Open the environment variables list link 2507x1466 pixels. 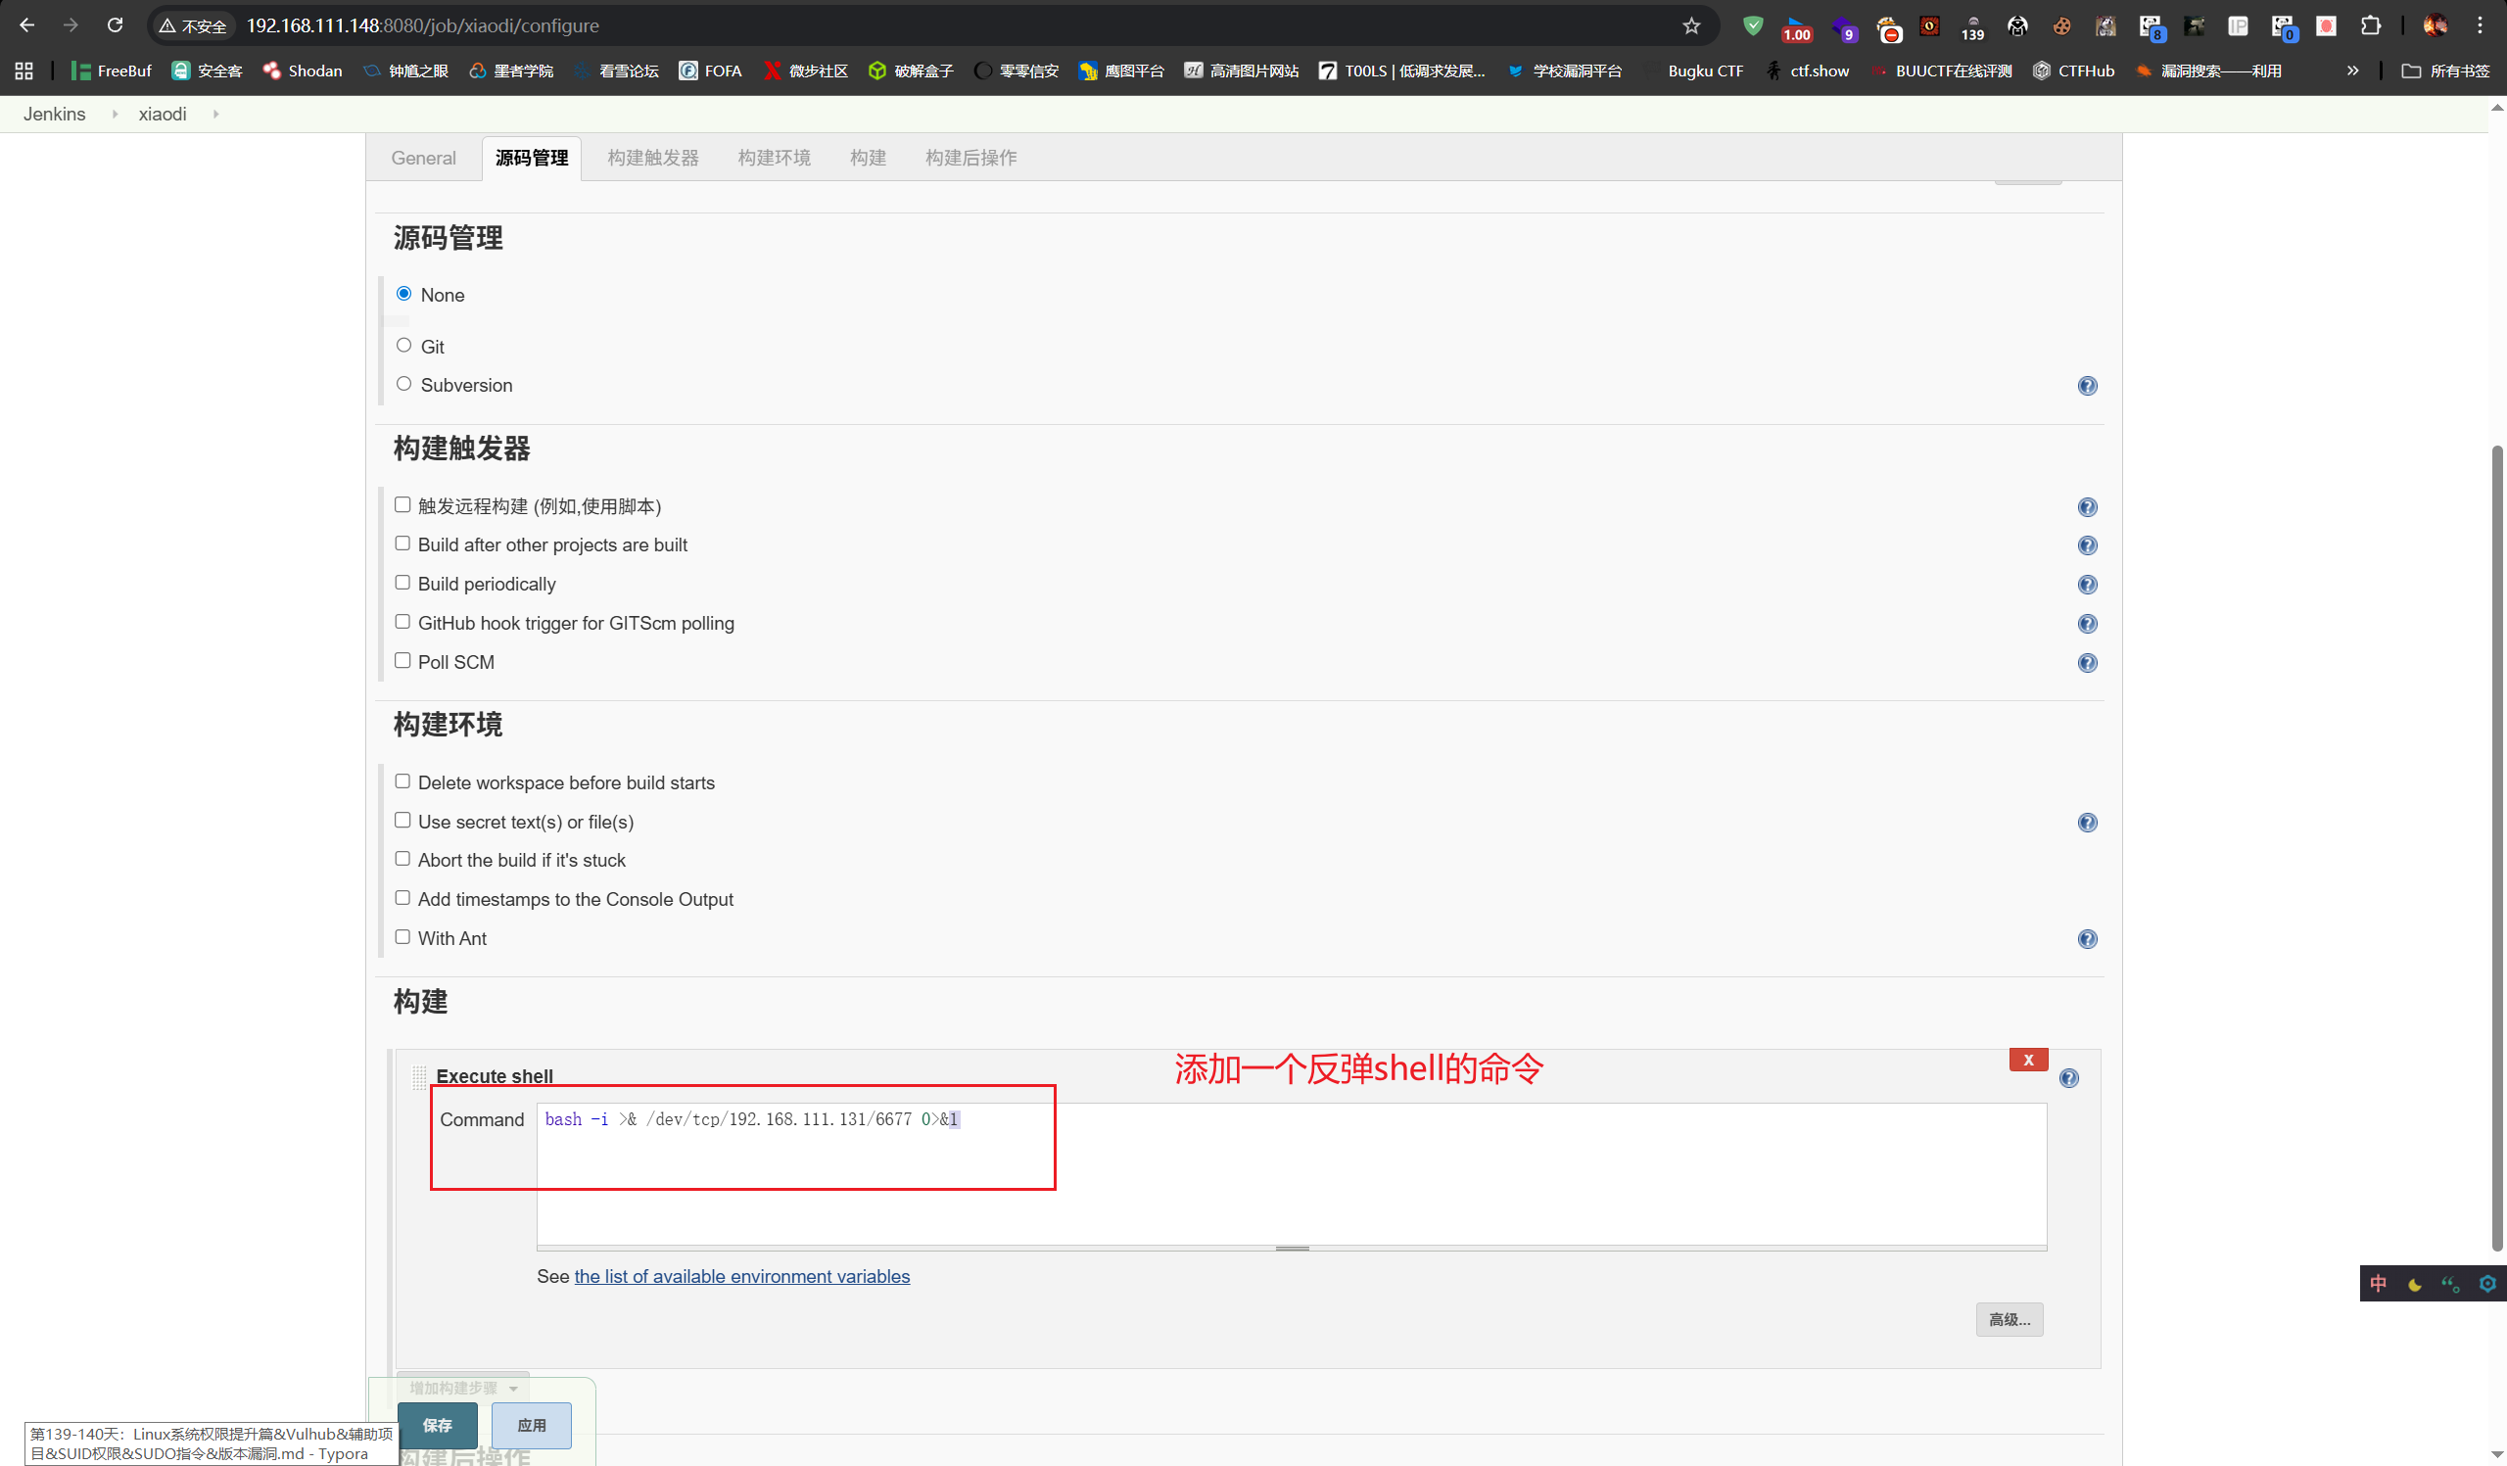click(x=741, y=1277)
